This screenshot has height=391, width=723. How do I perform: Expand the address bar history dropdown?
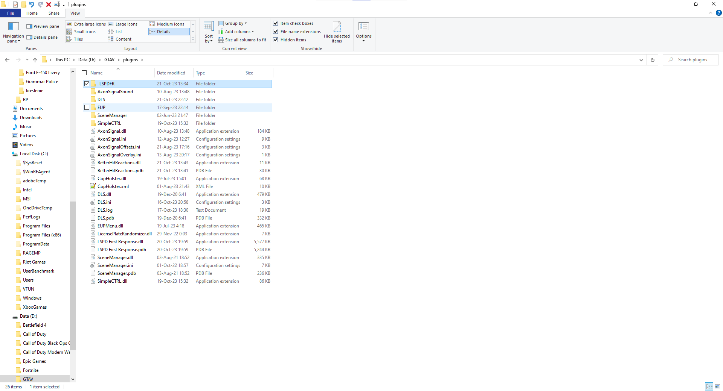(641, 60)
